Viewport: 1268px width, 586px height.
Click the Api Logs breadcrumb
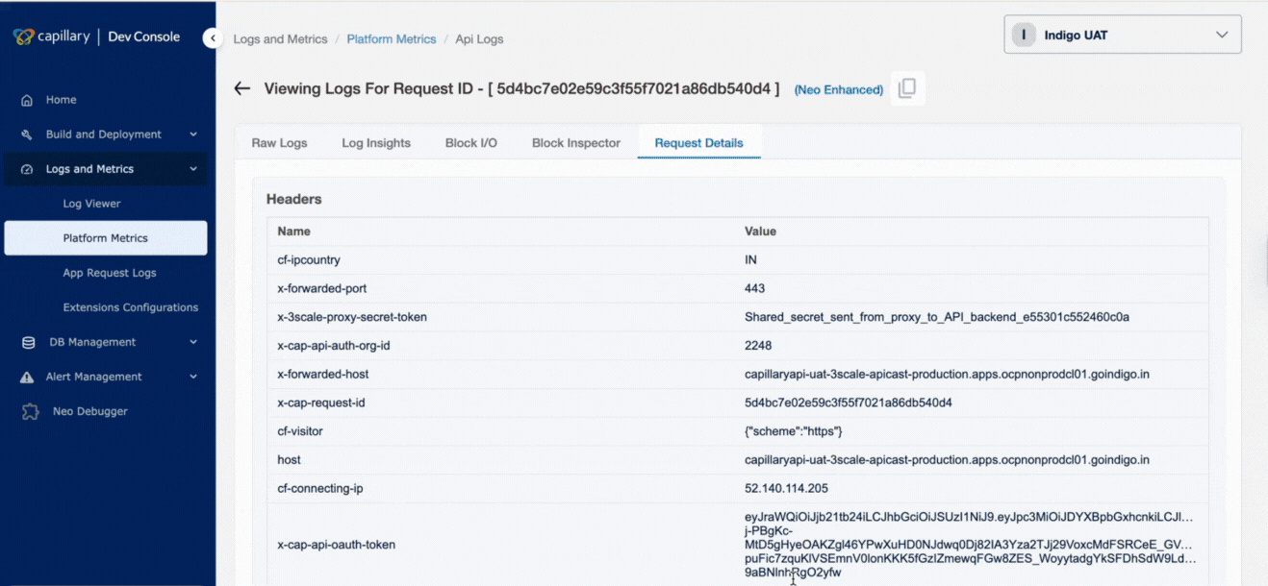tap(479, 39)
